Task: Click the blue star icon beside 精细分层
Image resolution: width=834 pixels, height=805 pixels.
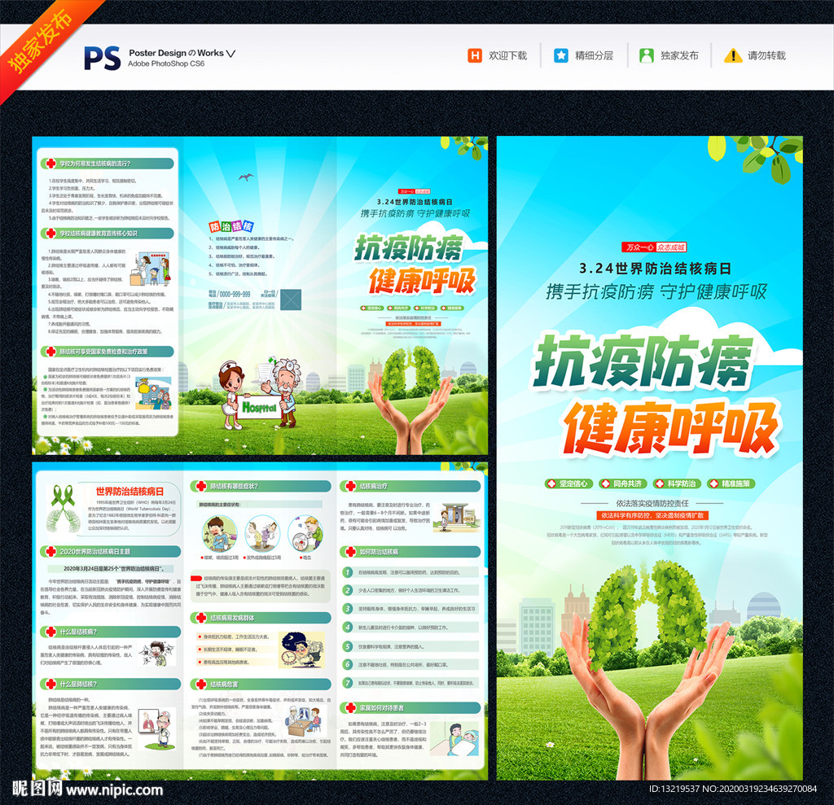Action: (x=560, y=55)
